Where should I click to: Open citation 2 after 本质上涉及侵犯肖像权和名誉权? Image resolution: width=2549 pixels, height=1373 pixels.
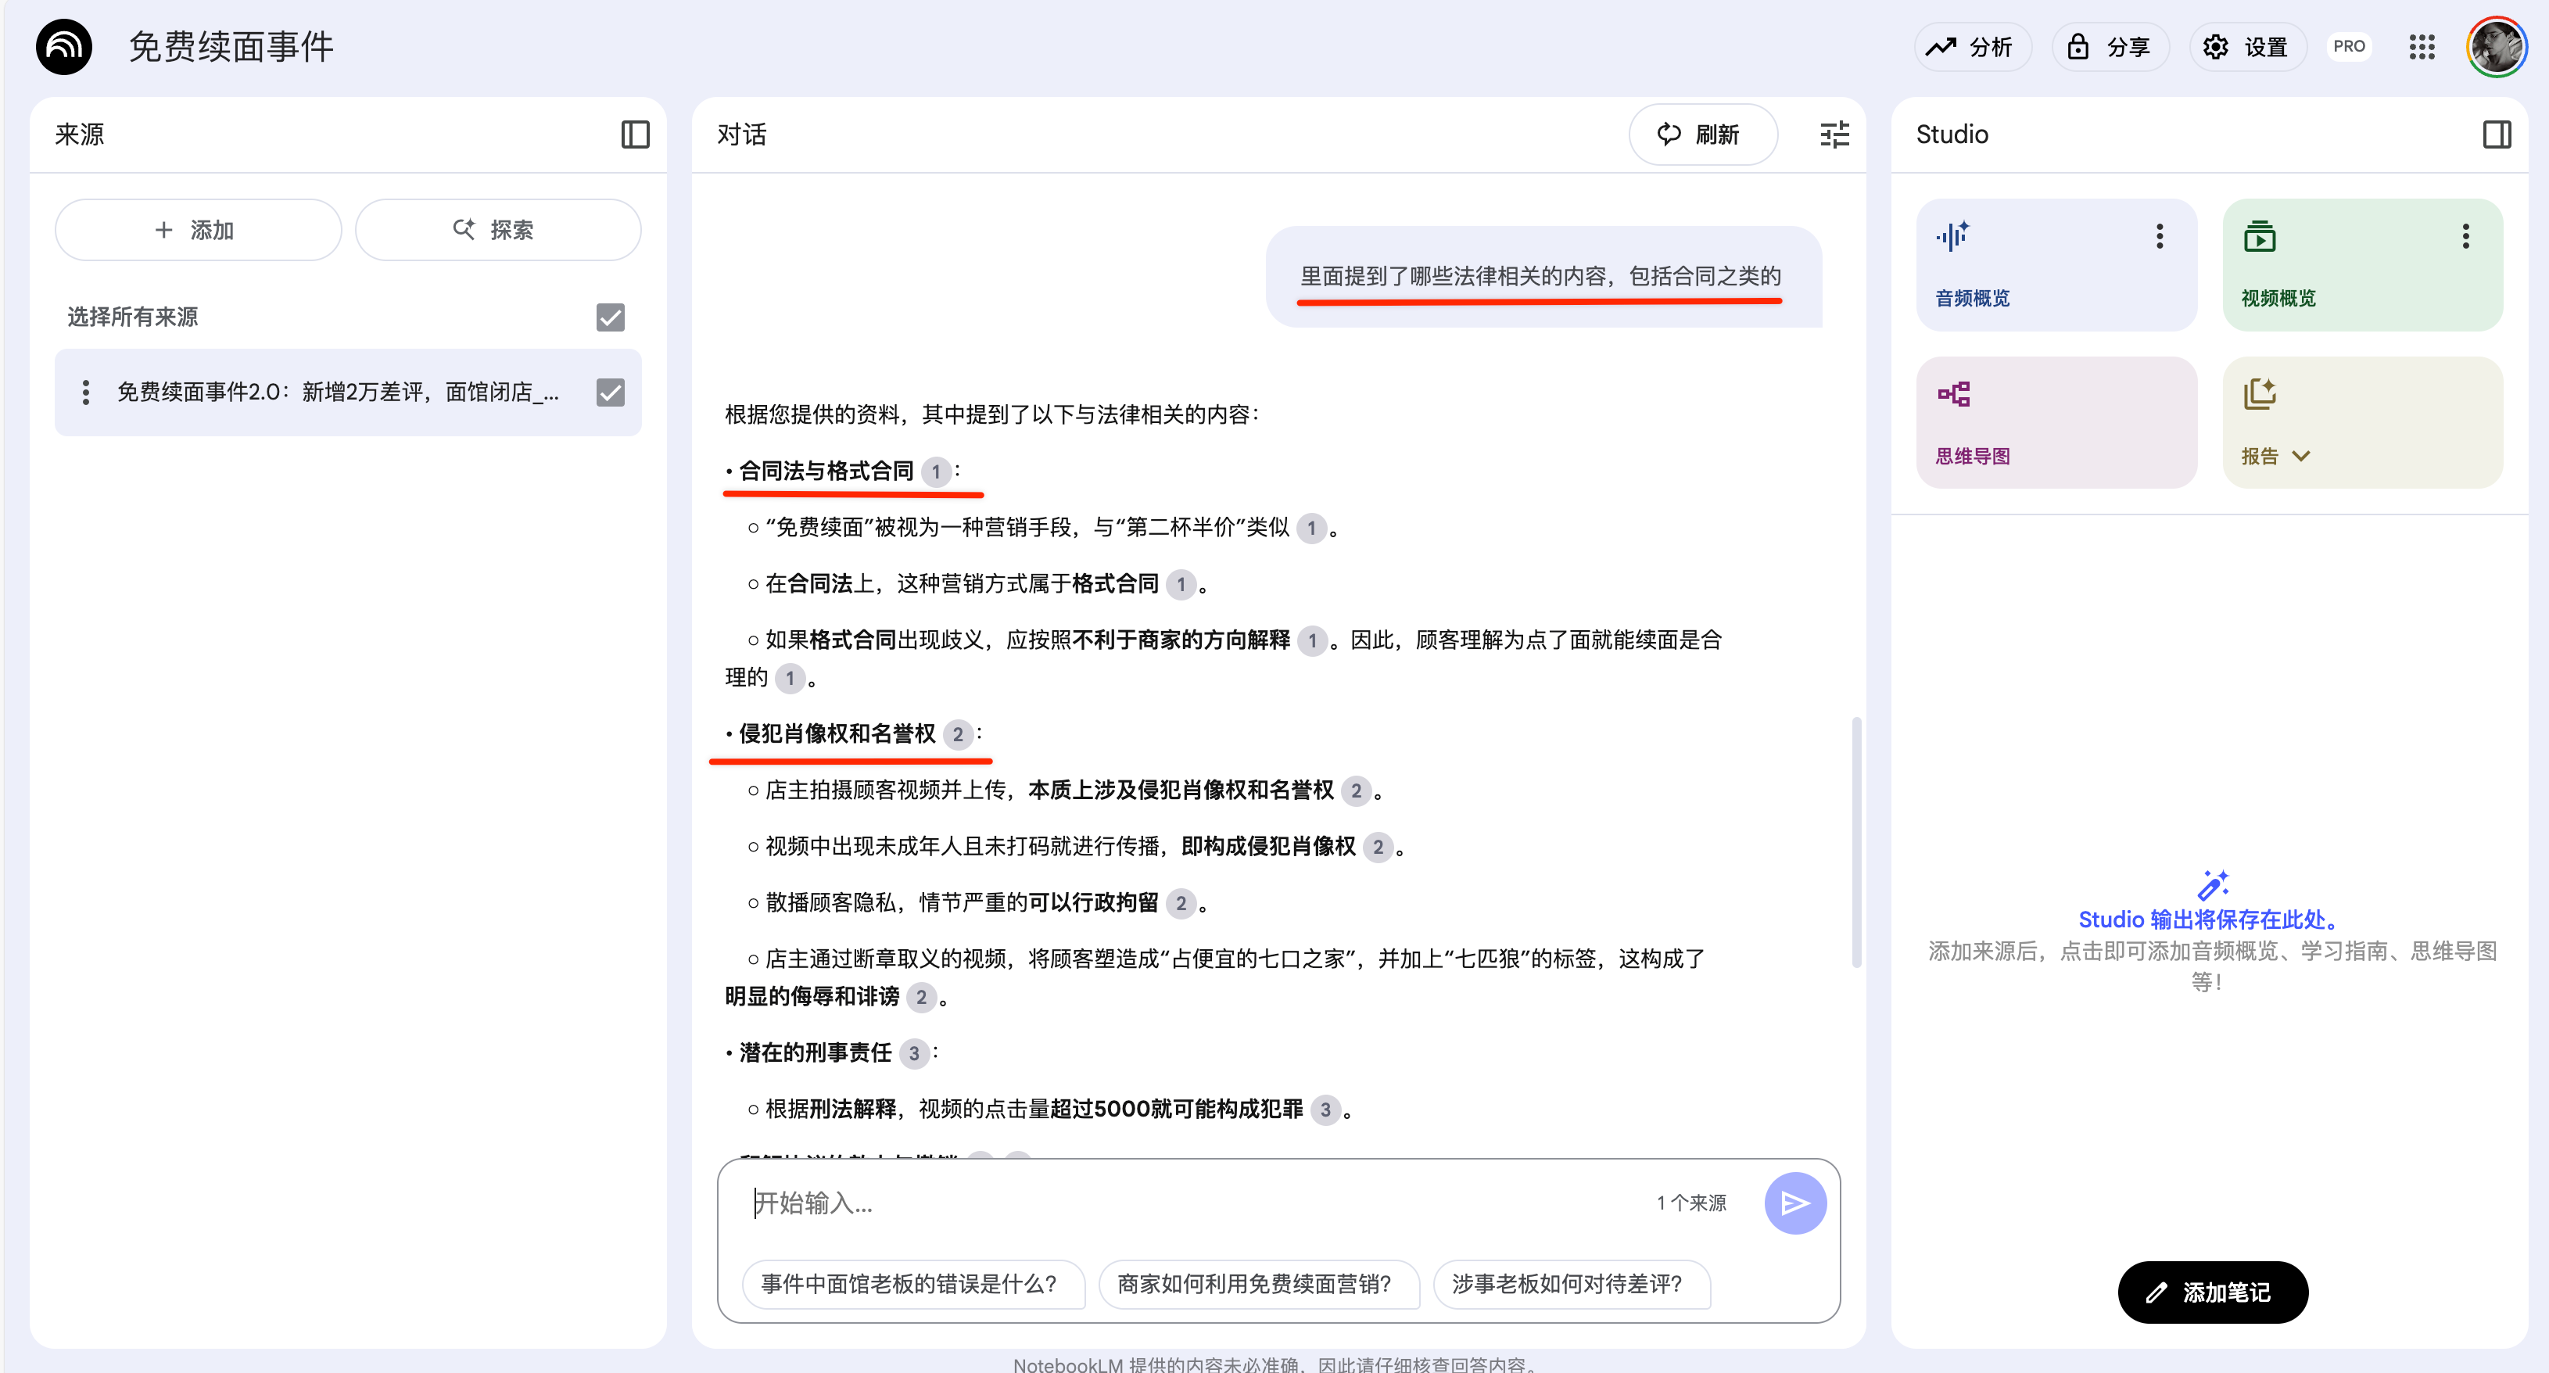coord(1356,790)
